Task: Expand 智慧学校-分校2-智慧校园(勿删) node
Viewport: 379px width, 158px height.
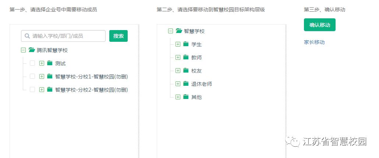Action: click(42, 89)
